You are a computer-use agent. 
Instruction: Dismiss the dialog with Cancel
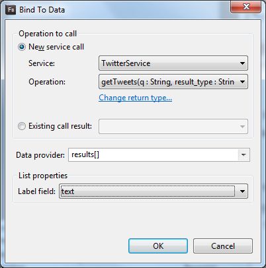[223, 246]
